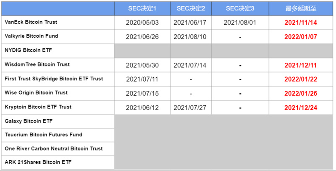Viewport: 336px width, 171px height.
Task: Select the 2021/07/27 date cell
Action: 191,107
